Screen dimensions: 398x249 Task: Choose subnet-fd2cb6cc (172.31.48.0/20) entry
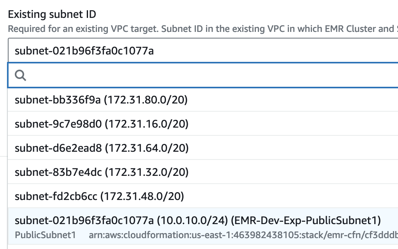coord(203,196)
